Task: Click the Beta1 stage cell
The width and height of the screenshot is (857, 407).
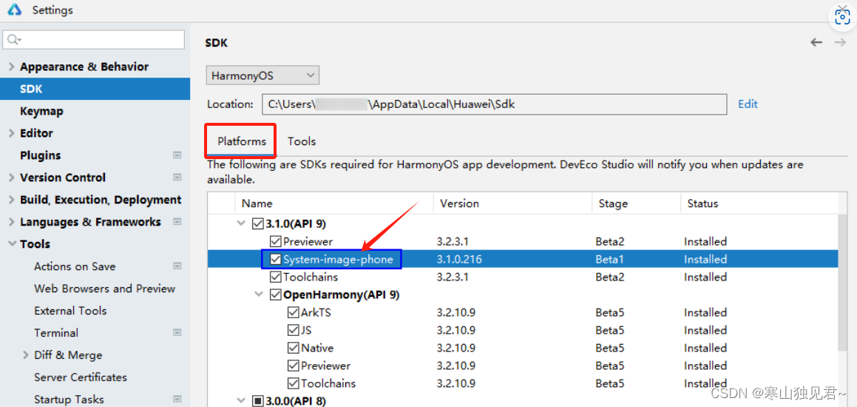Action: [609, 259]
